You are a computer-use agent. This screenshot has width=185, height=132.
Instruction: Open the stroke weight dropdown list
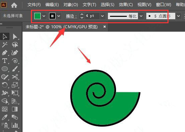tap(102, 16)
